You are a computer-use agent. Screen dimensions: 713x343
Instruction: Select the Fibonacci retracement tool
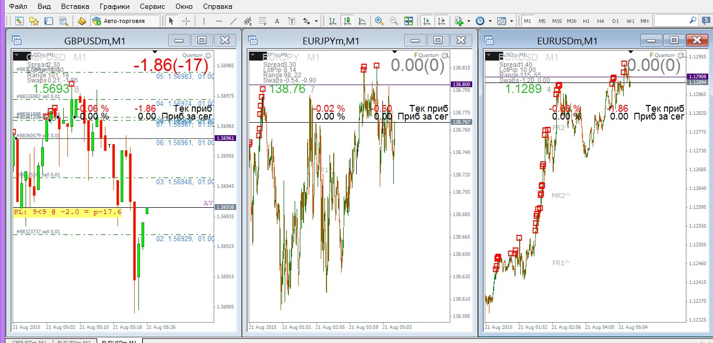click(262, 21)
